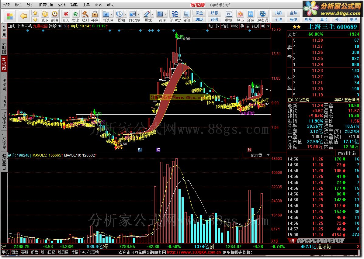Expand the 自选股 dropdown arrow
The image size is (364, 259).
[x=112, y=14]
